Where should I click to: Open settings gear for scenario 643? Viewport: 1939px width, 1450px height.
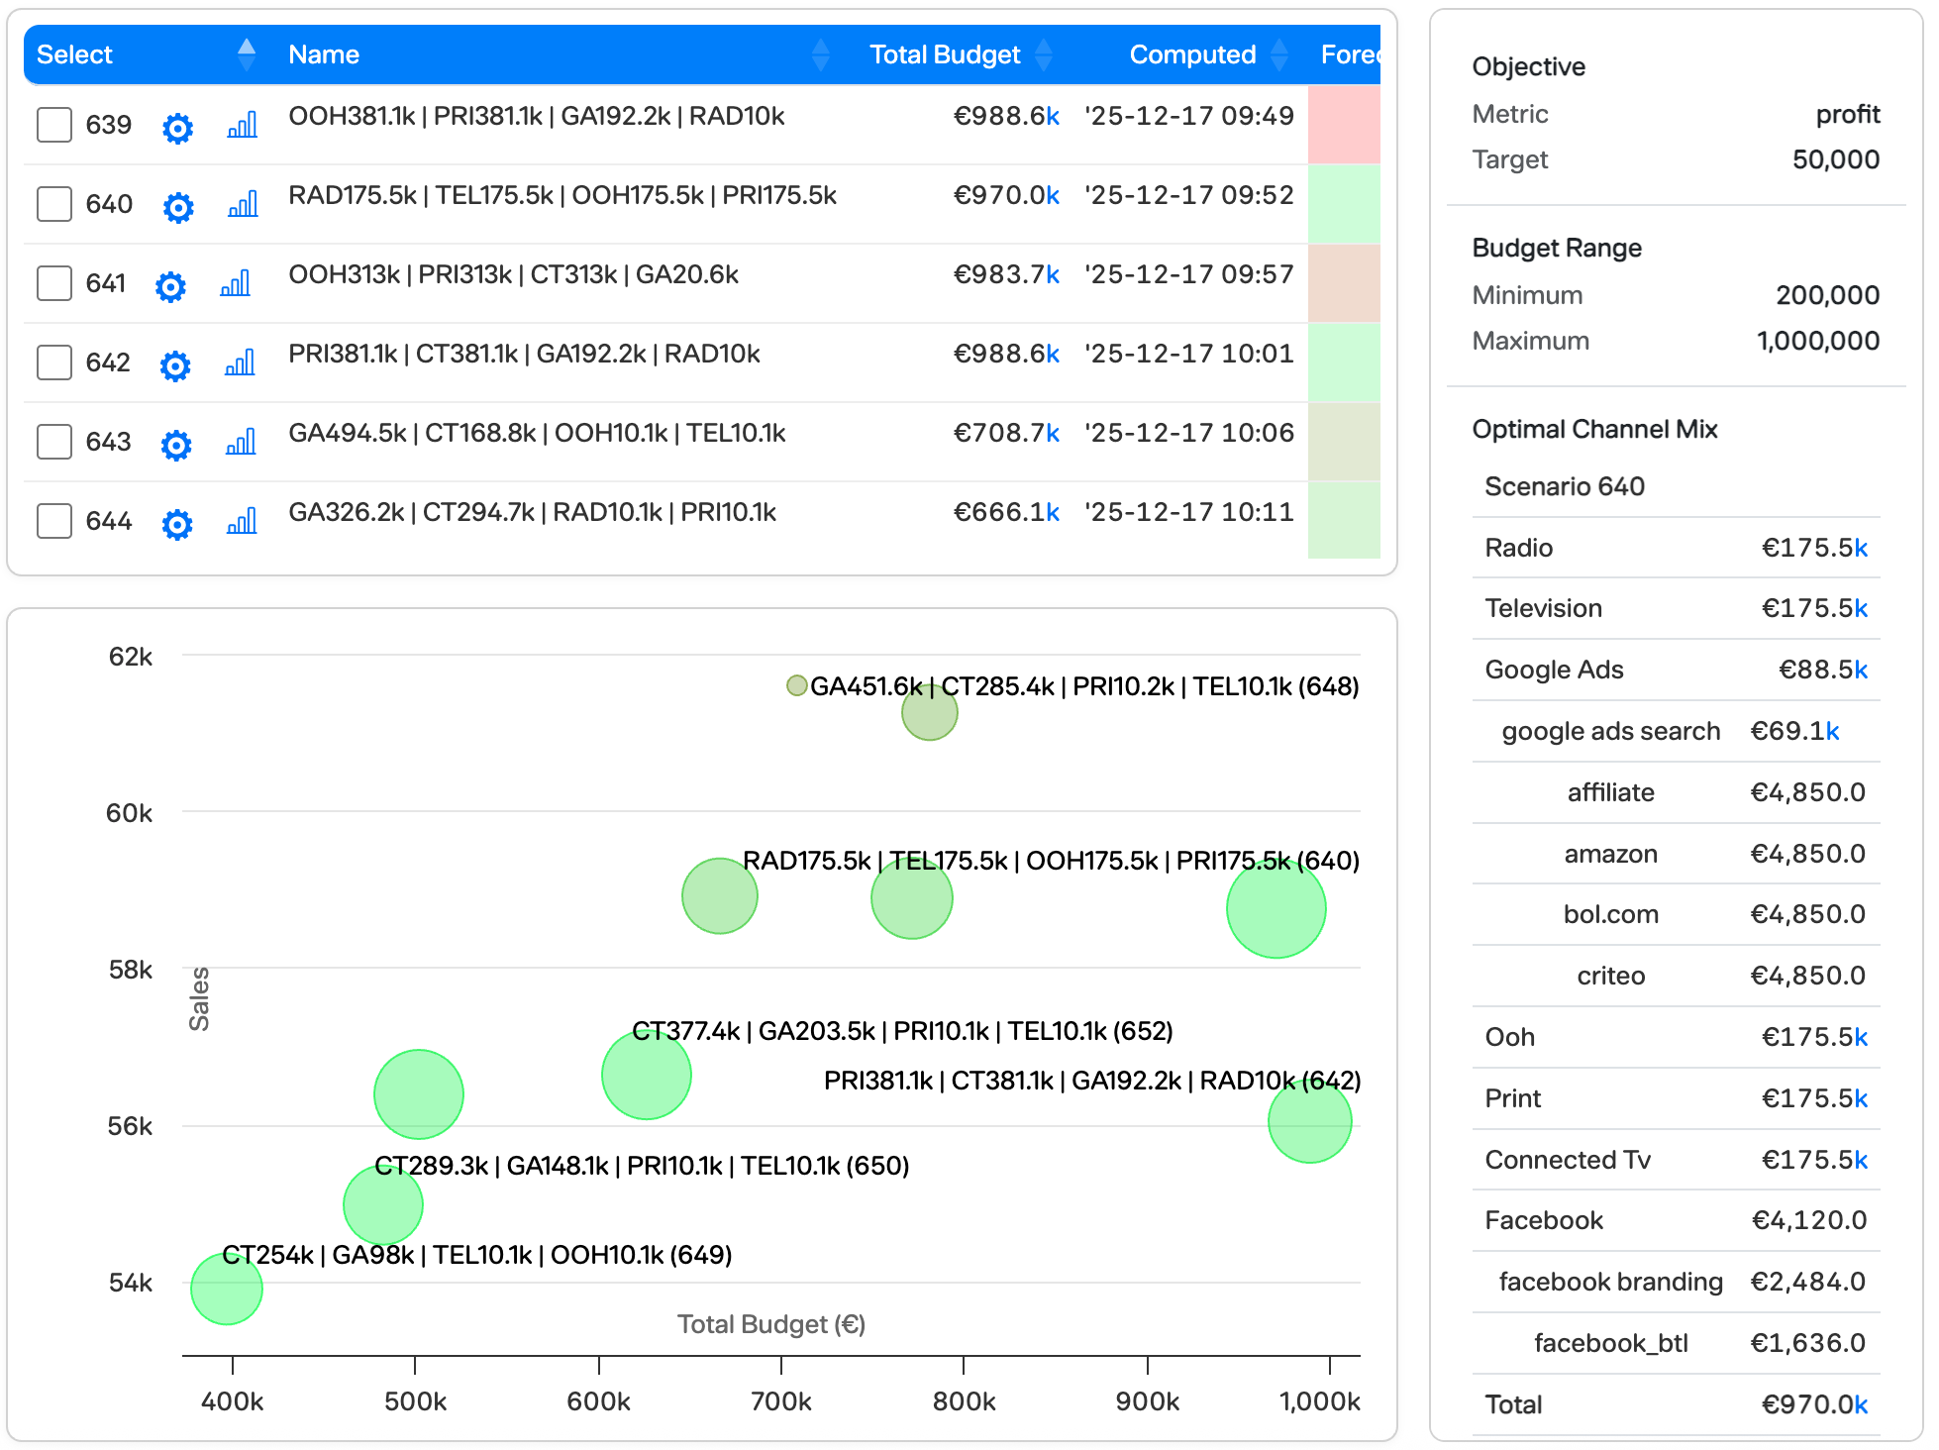[x=176, y=445]
